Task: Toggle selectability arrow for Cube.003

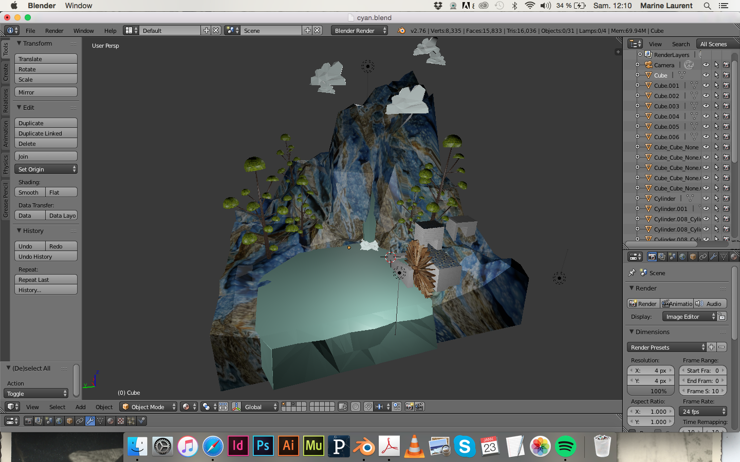Action: click(x=716, y=106)
